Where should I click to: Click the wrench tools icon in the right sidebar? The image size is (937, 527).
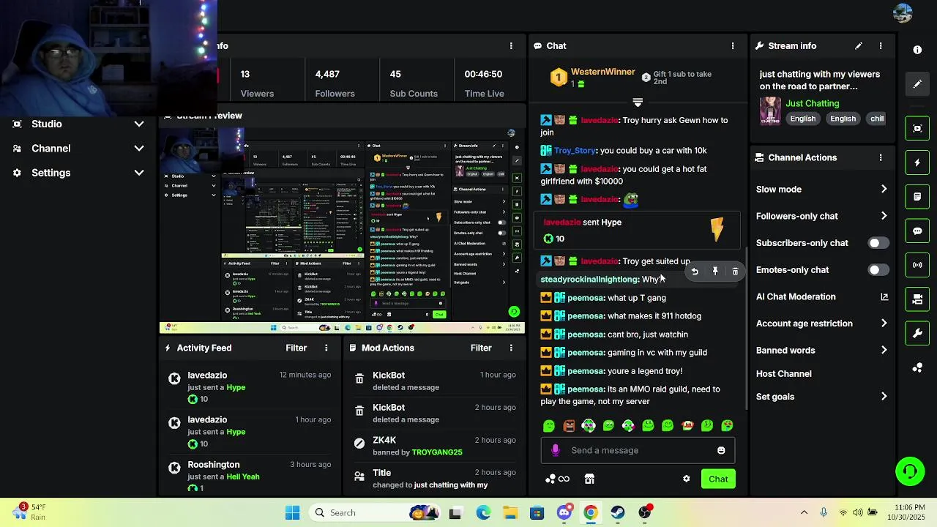click(x=917, y=333)
